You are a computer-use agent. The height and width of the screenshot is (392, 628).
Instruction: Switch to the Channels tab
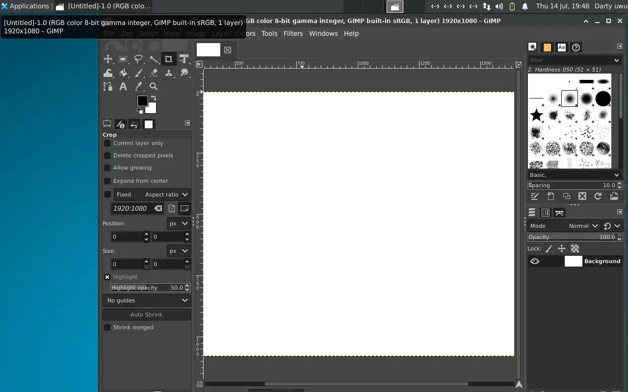546,213
